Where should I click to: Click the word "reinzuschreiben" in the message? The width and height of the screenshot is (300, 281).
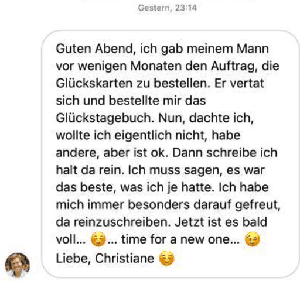[x=122, y=222]
